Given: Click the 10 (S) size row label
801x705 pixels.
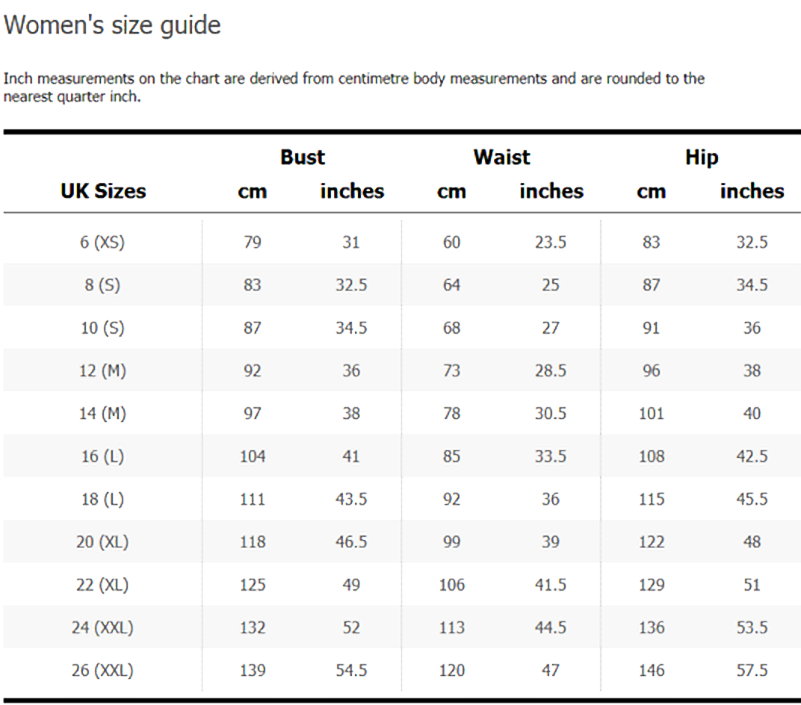Looking at the screenshot, I should (x=102, y=328).
